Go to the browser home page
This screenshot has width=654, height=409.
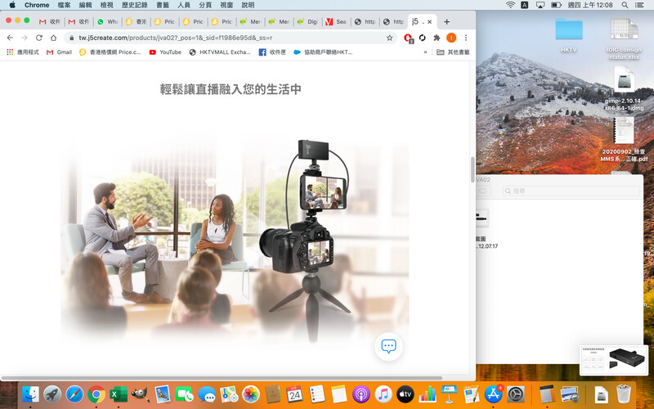coord(54,38)
